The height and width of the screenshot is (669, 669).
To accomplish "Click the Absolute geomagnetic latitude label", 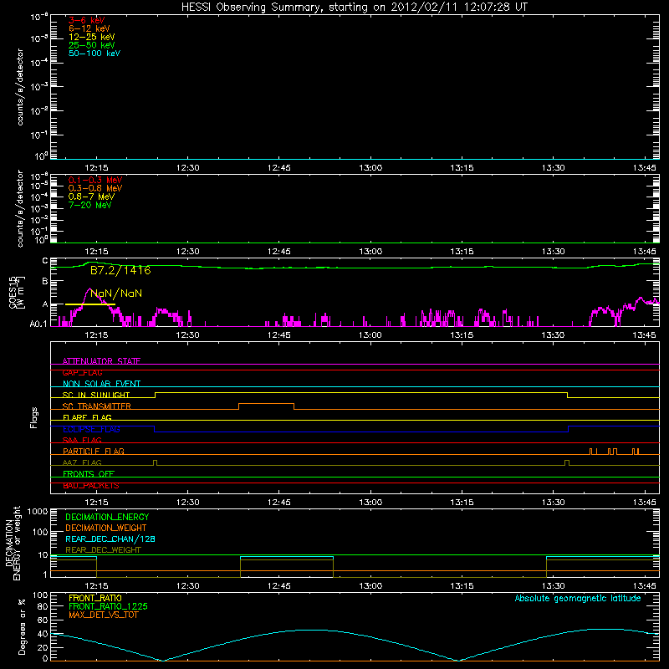I will click(x=578, y=598).
